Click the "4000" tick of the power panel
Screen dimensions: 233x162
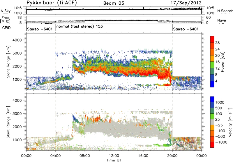point(18,40)
